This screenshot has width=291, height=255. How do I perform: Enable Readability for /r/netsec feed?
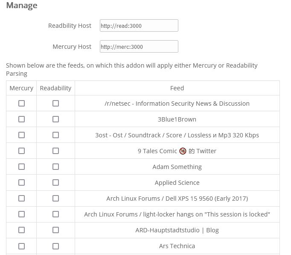click(x=55, y=104)
